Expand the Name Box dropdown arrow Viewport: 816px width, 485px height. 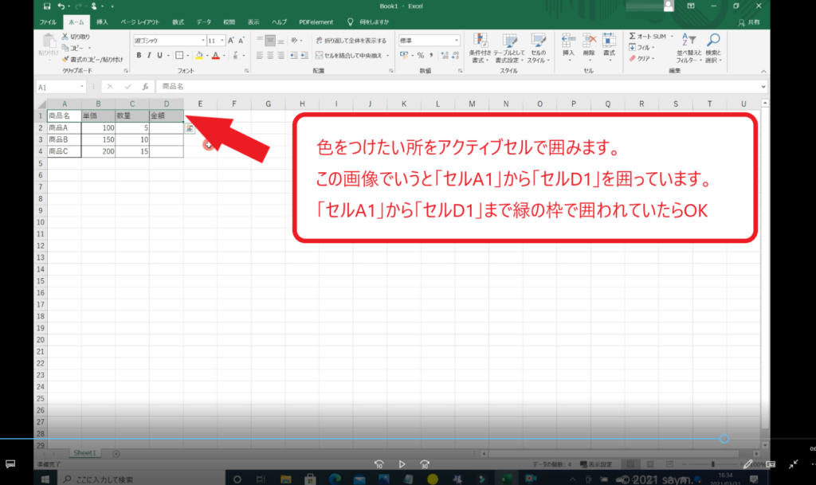pos(81,86)
